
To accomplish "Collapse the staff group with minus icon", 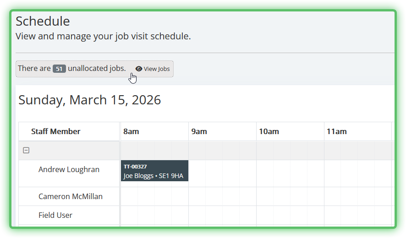I will [26, 150].
